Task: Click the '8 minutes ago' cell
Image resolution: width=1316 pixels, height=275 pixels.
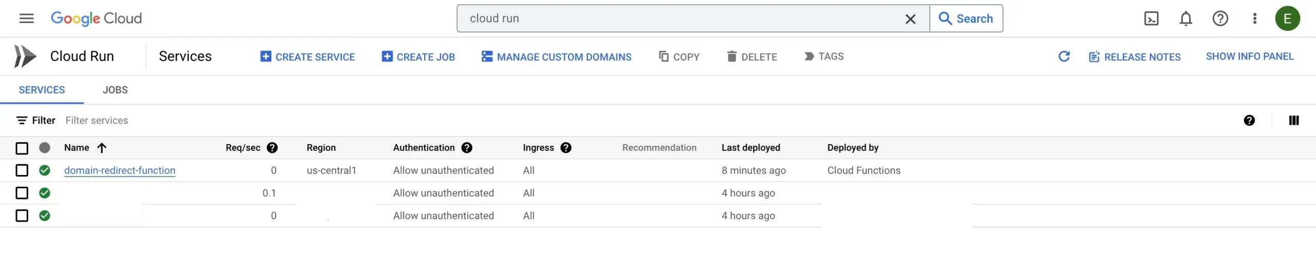Action: (x=754, y=170)
